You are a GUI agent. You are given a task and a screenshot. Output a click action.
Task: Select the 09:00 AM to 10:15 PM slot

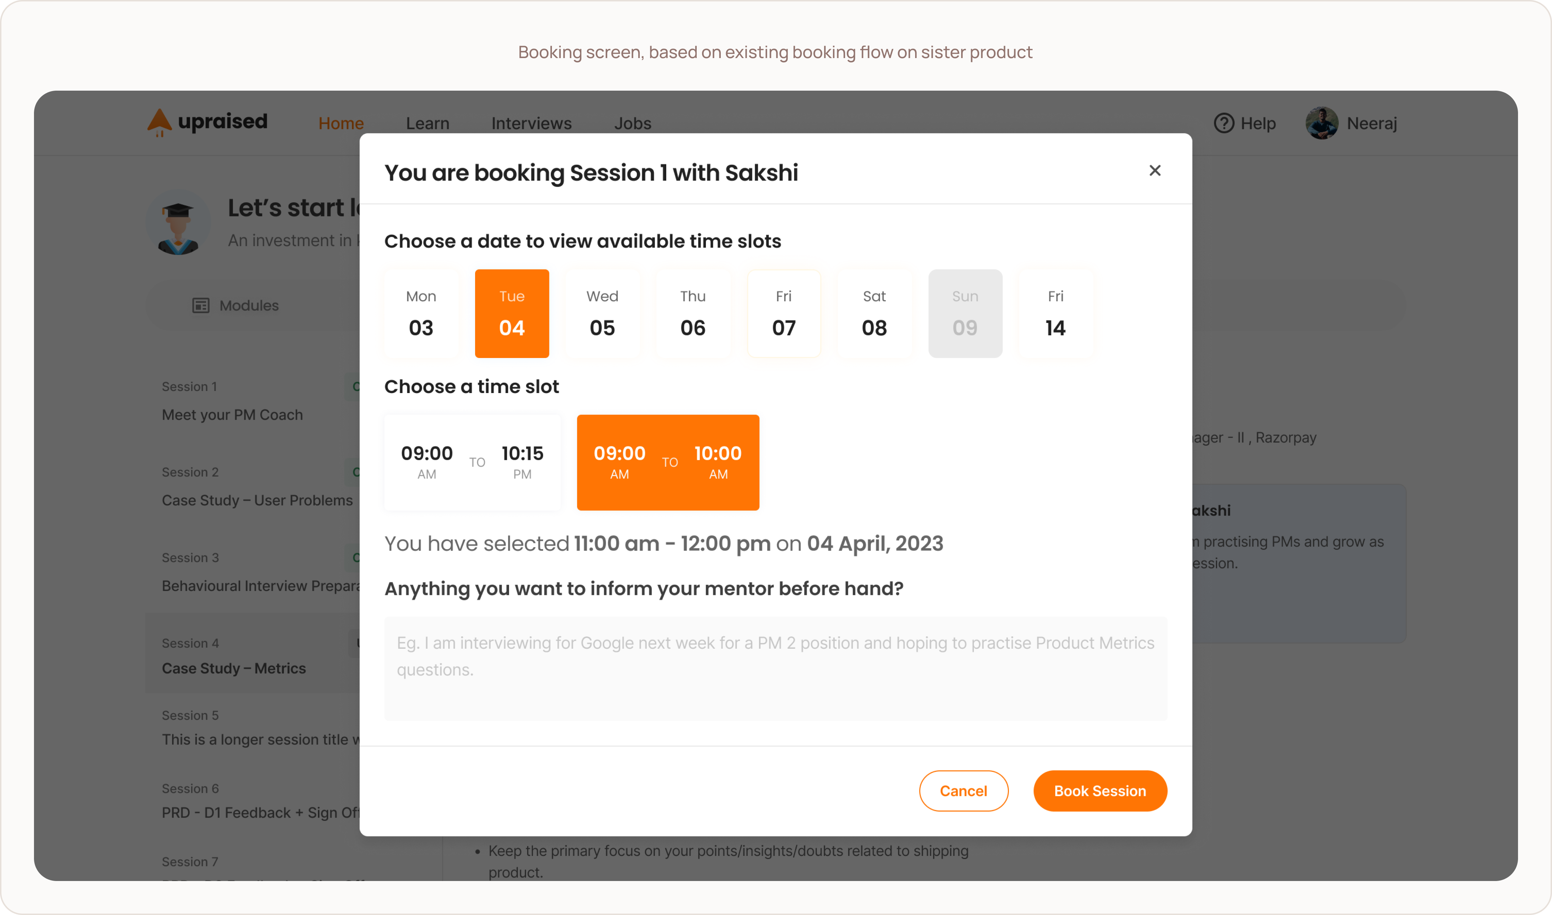[x=473, y=462]
